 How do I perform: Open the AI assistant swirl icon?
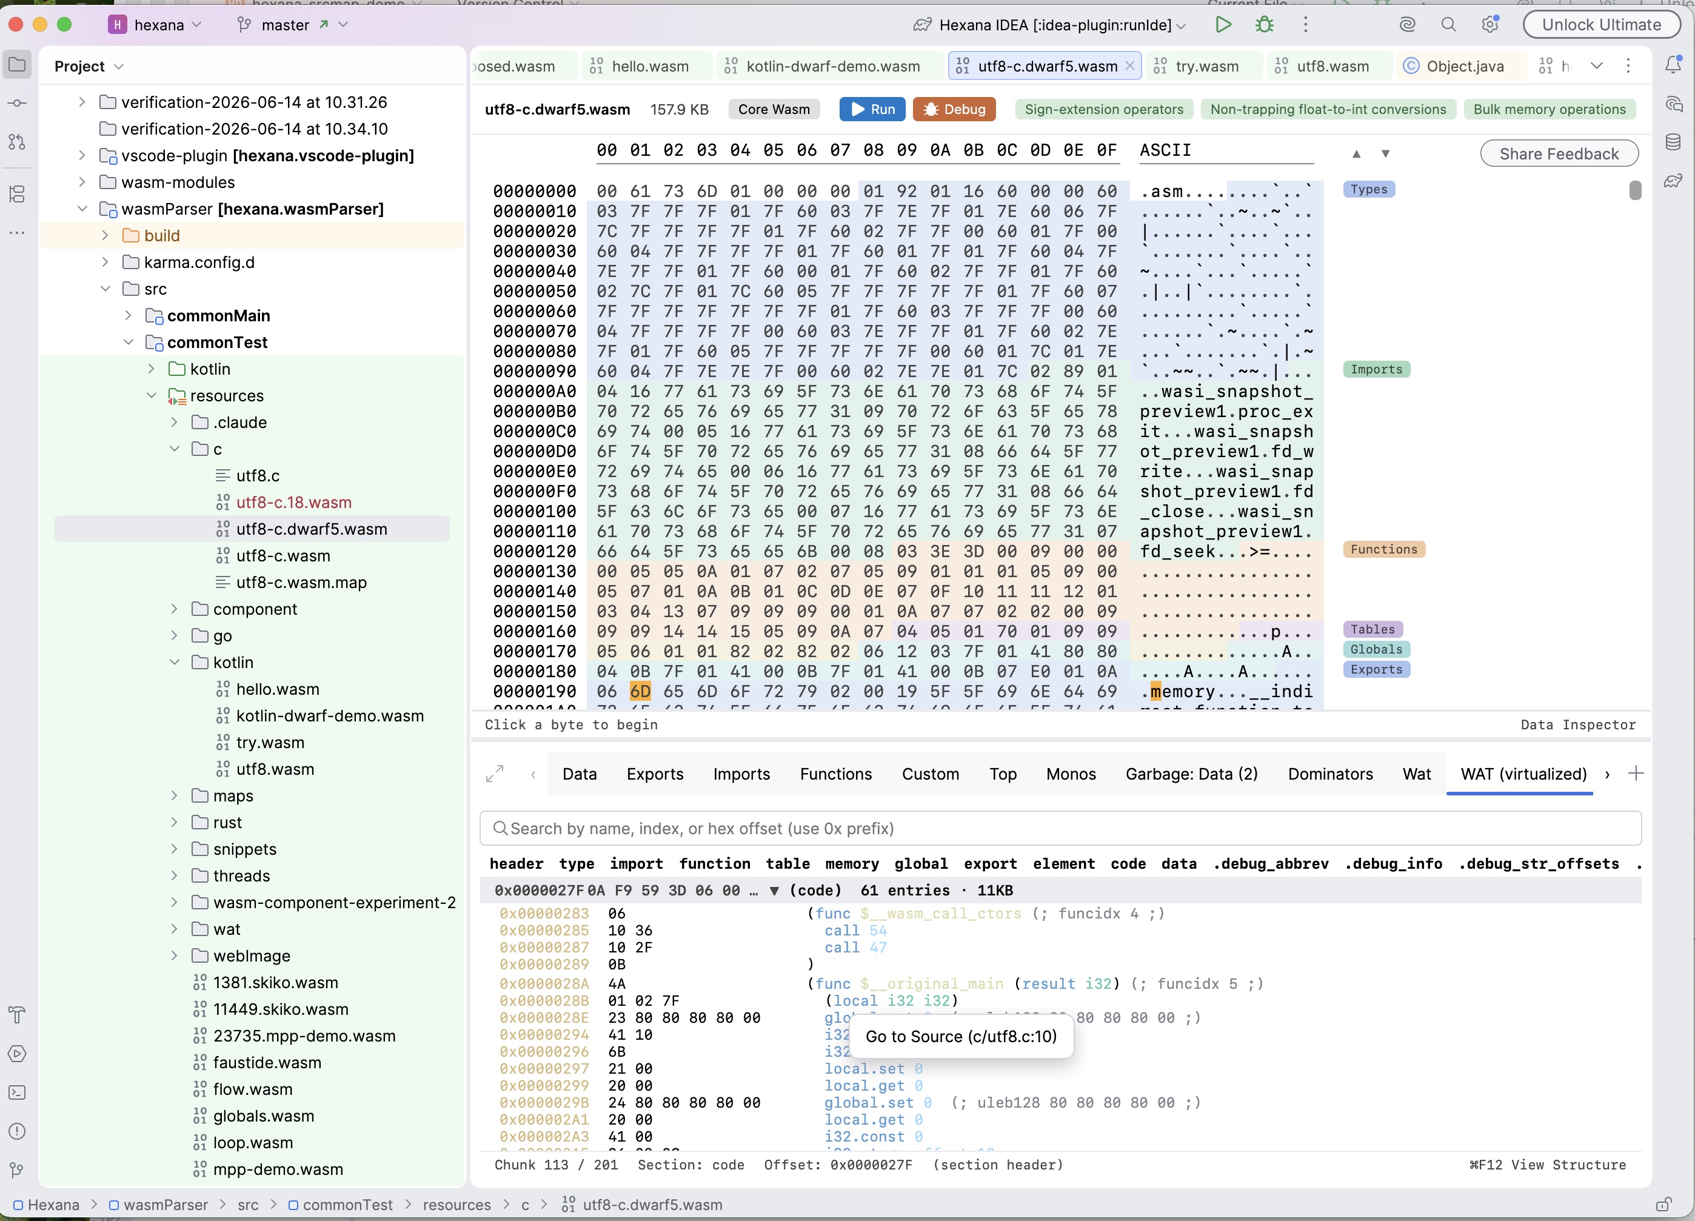[1407, 25]
